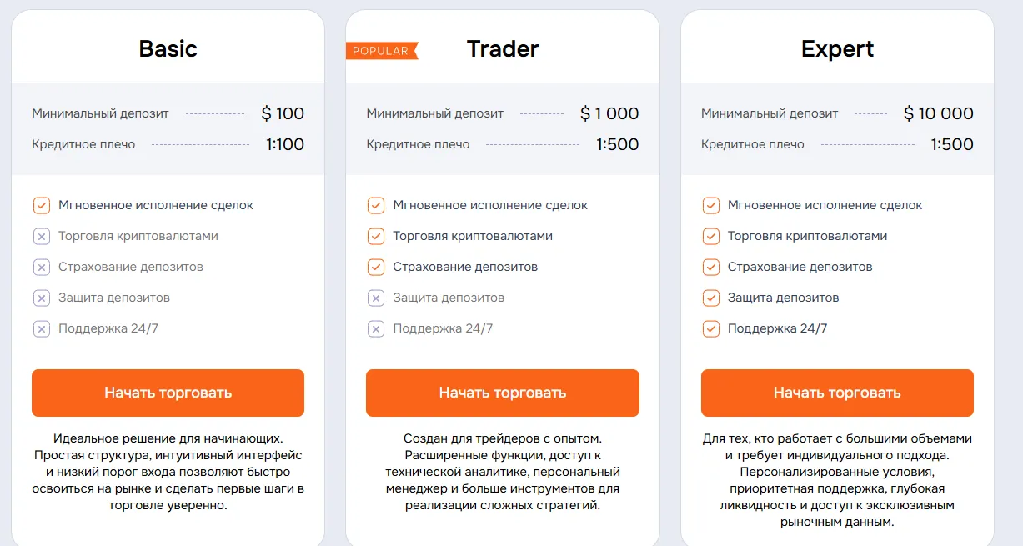Click the $ 10 000 minimum deposit value
Viewport: 1023px width, 546px height.
pos(939,113)
